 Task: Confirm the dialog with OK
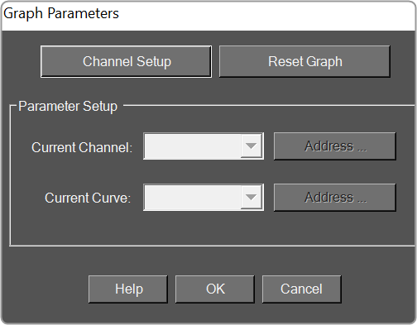pos(215,289)
